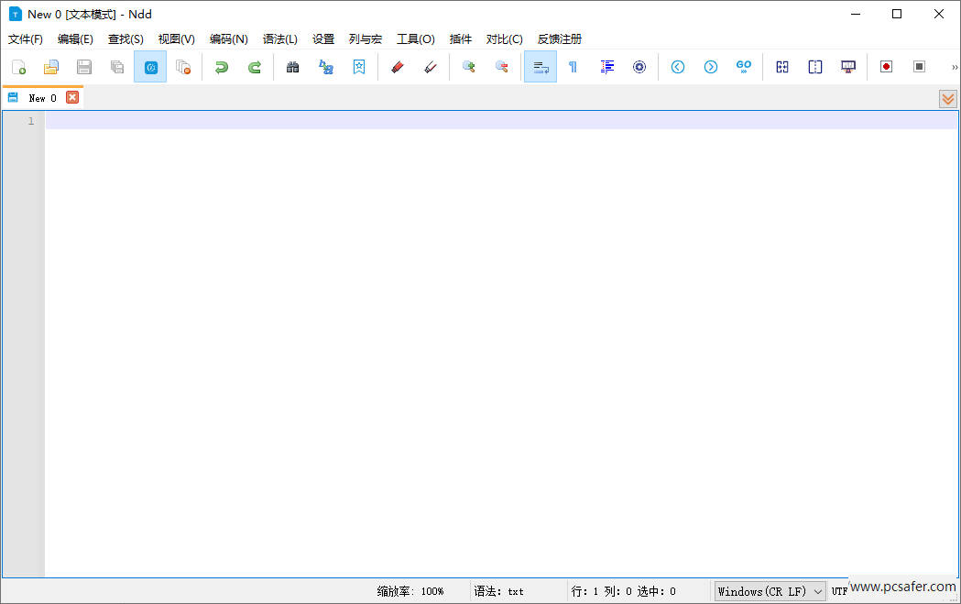
Task: Click the Zoom In magnifier icon
Action: 469,67
